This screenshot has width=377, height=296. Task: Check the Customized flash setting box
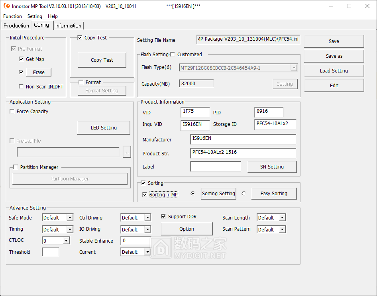(173, 54)
